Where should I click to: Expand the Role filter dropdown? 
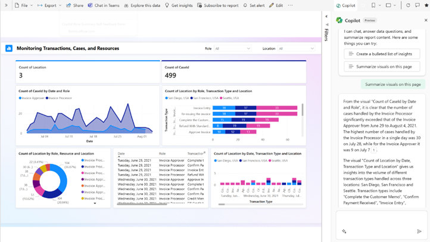232,48
